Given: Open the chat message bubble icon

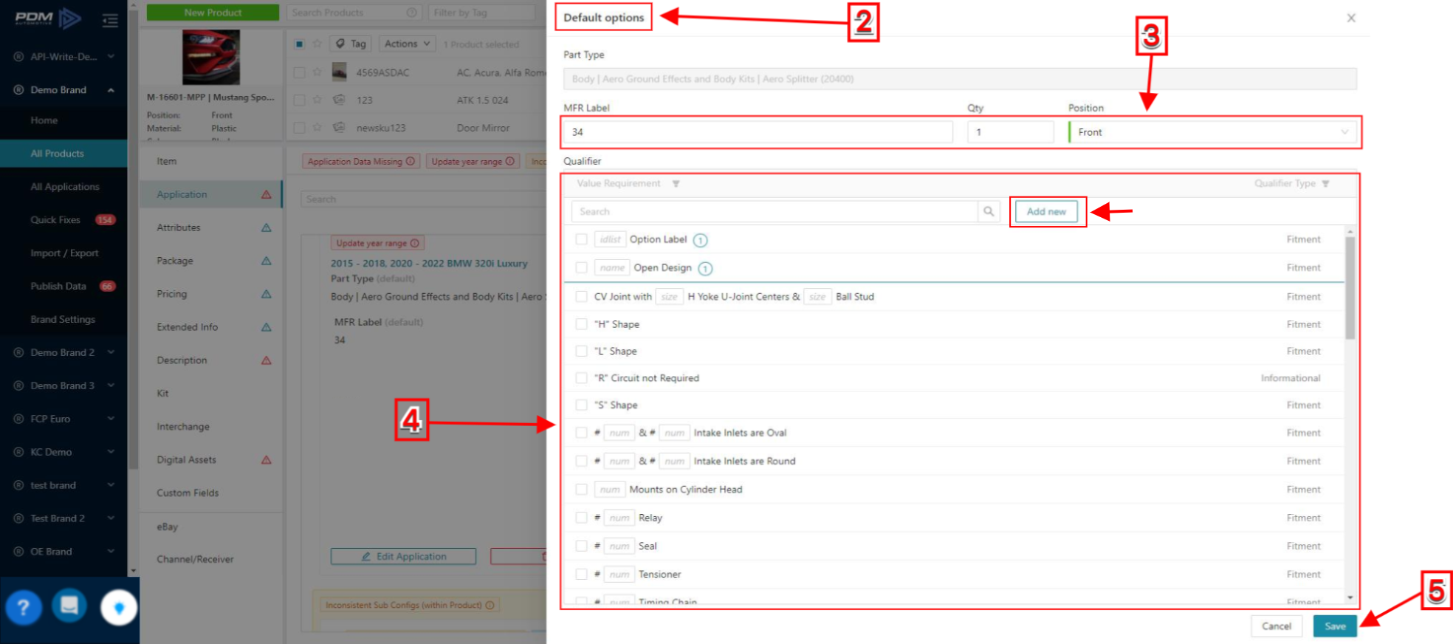Looking at the screenshot, I should [x=69, y=606].
